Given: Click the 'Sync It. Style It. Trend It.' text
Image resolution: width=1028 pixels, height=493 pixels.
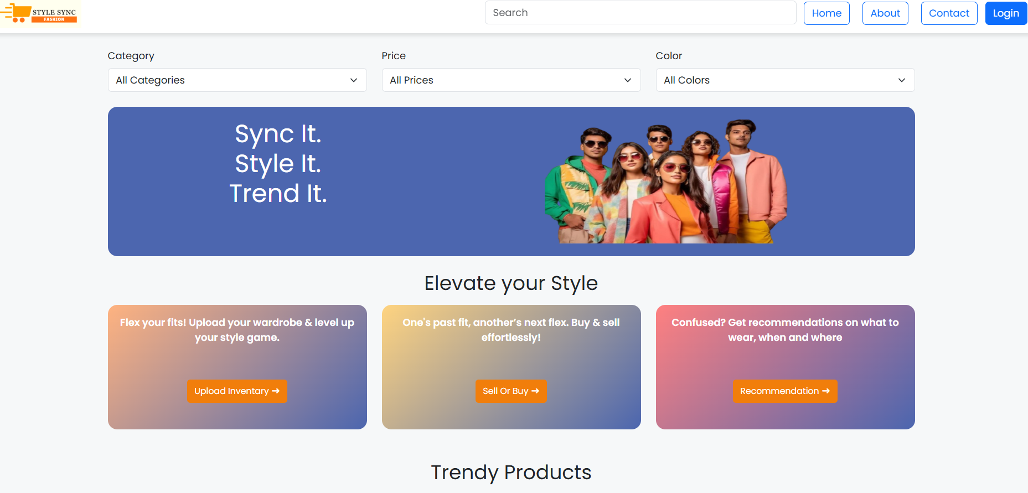Looking at the screenshot, I should tap(278, 164).
